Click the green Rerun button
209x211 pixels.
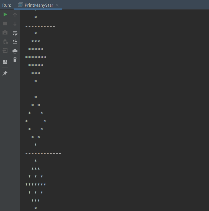(x=5, y=14)
